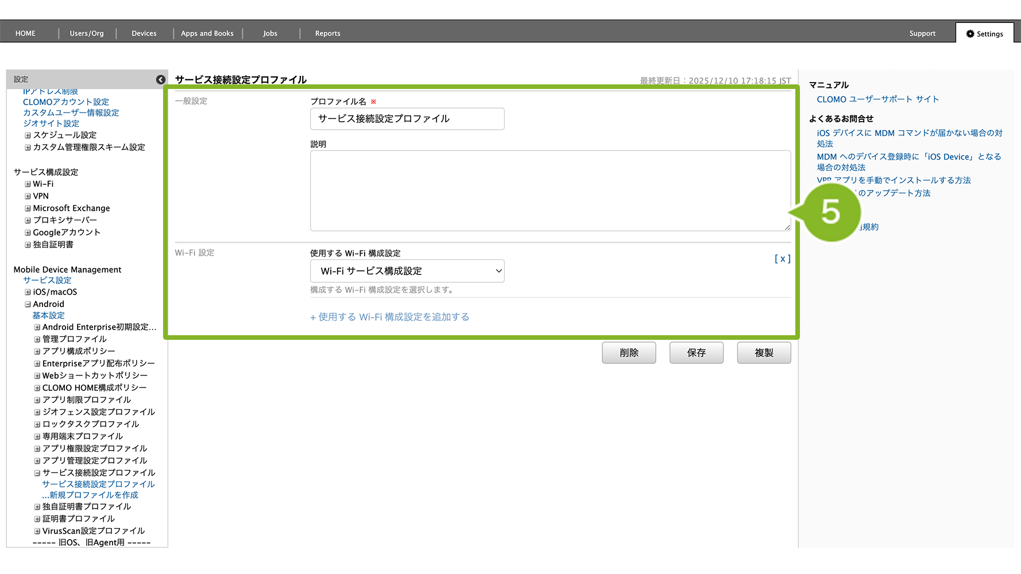Remove Wi-Fi configuration with [x] icon

(782, 259)
